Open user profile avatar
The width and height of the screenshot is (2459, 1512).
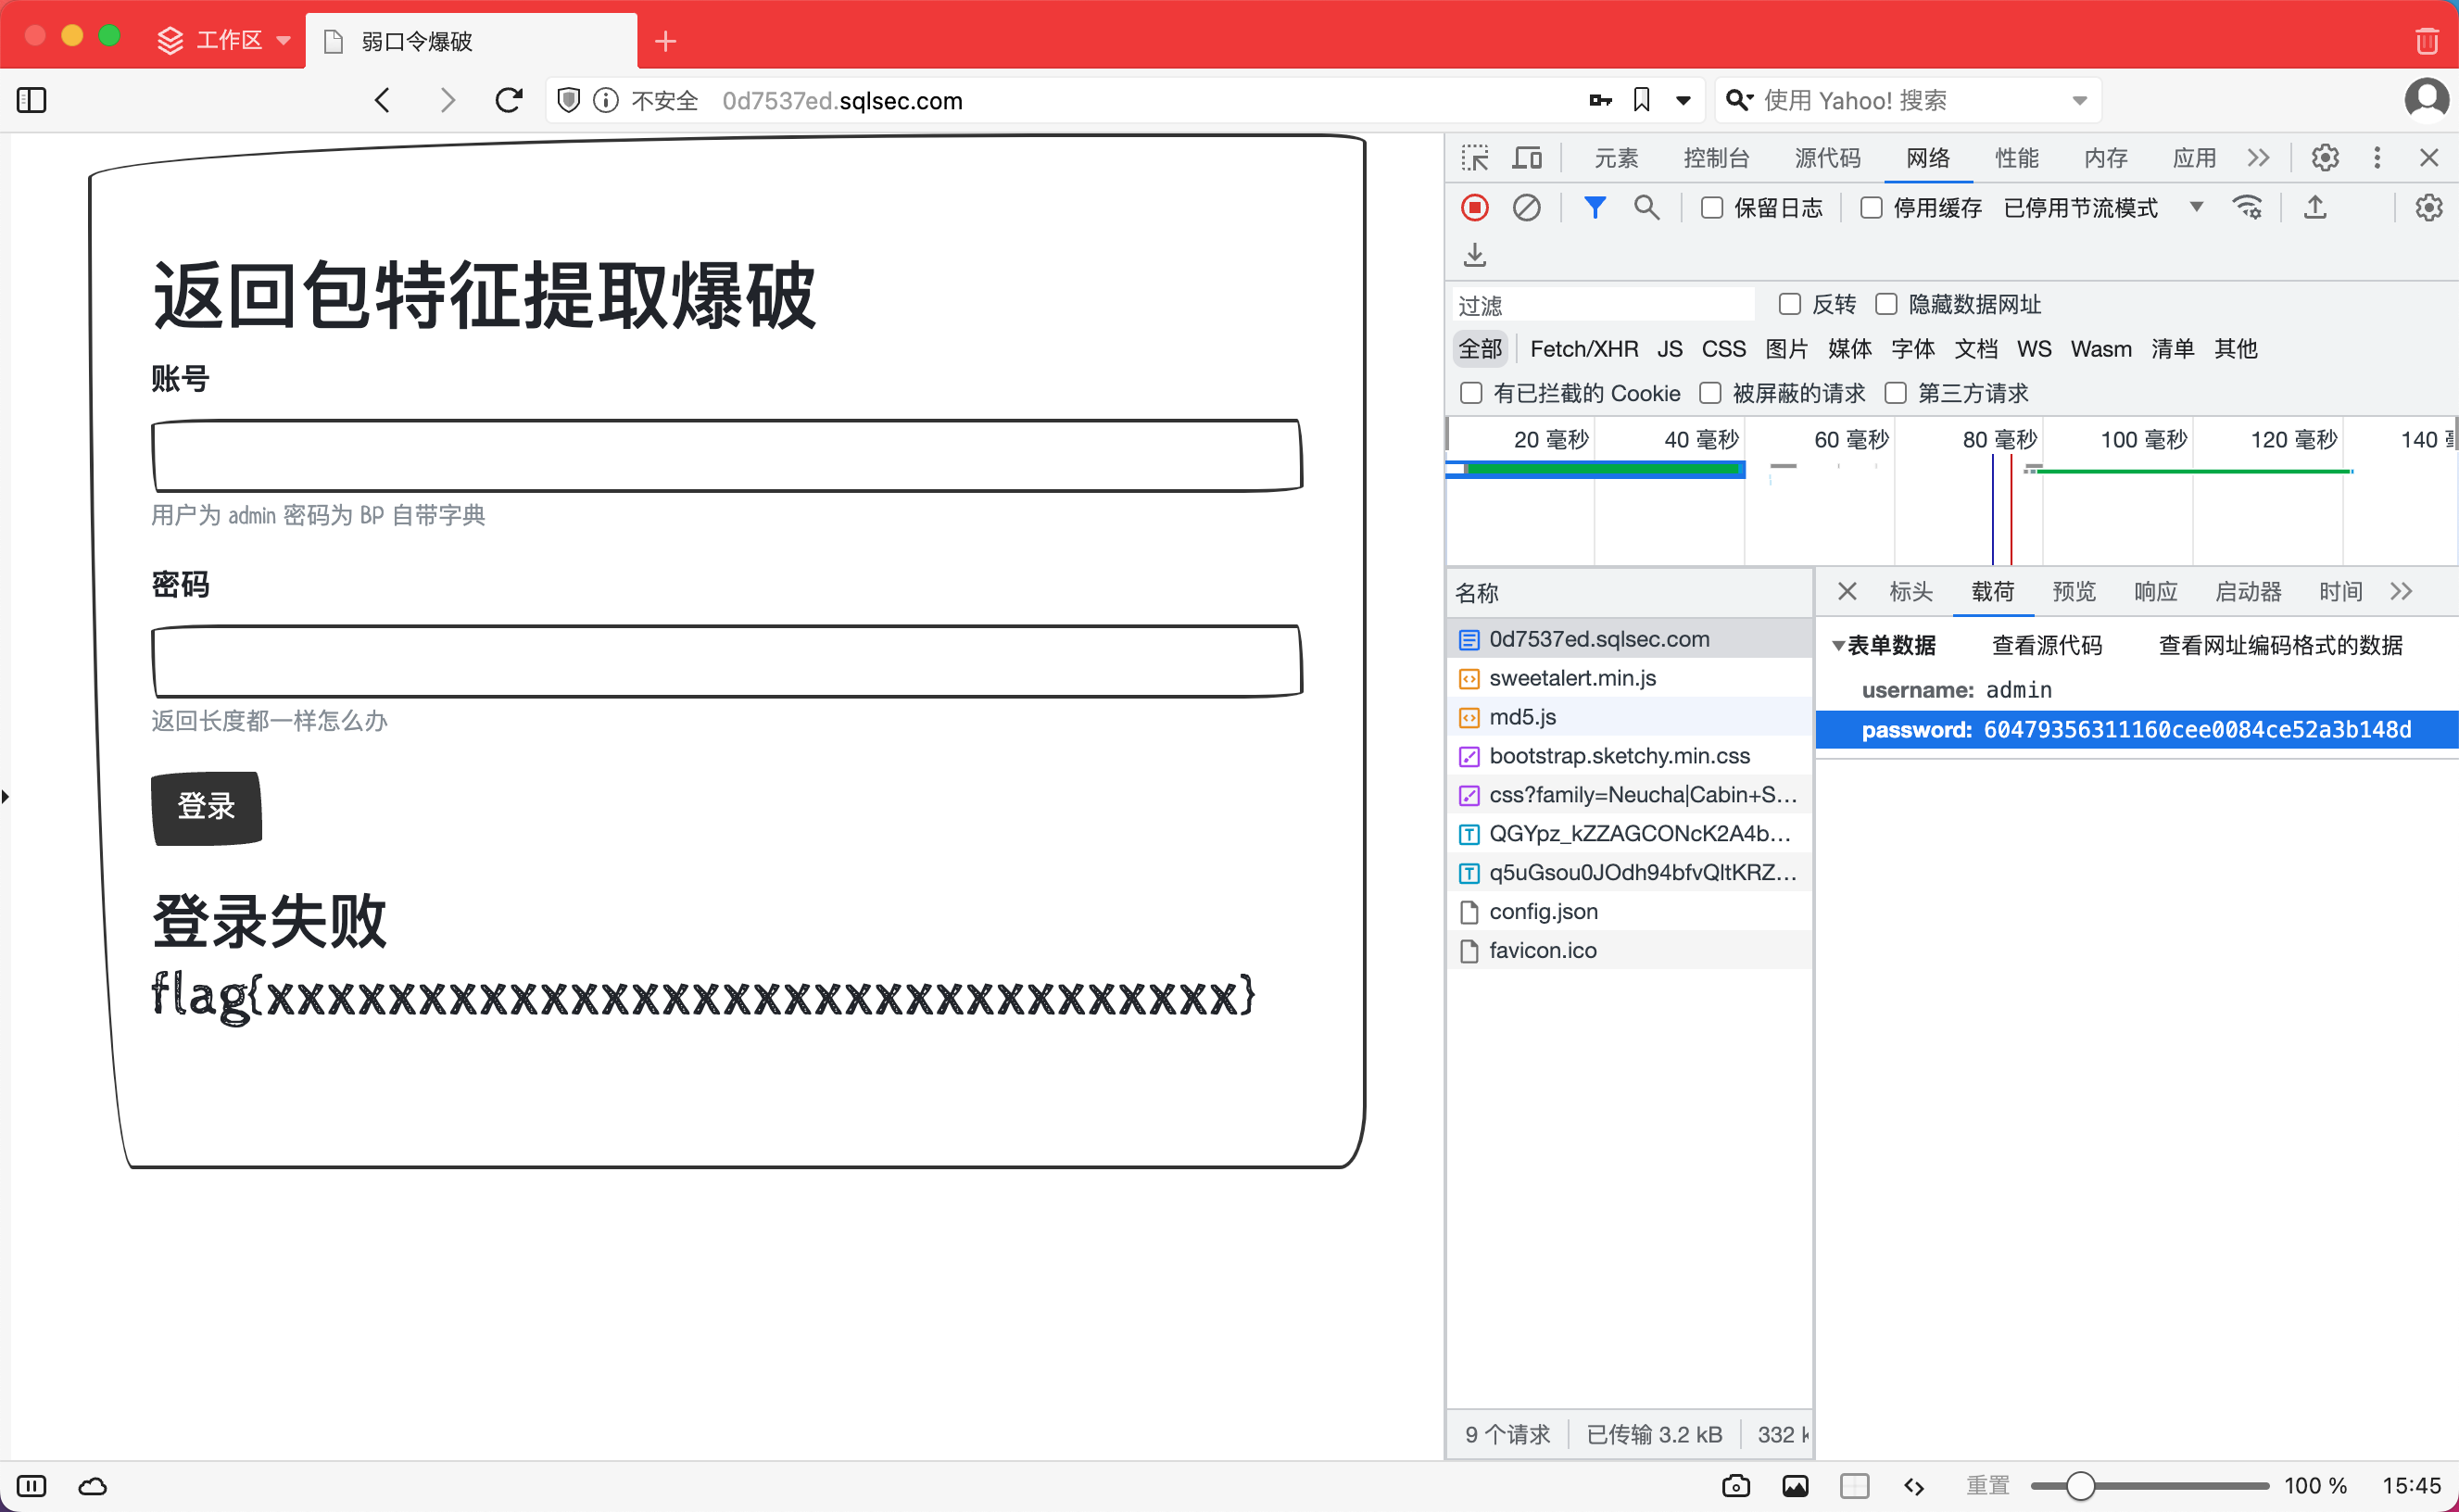(2427, 99)
